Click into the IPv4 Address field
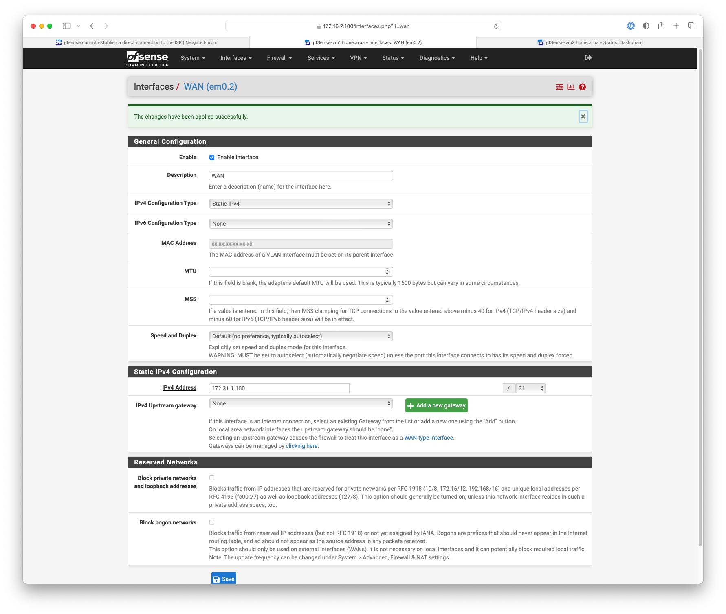 [x=279, y=388]
